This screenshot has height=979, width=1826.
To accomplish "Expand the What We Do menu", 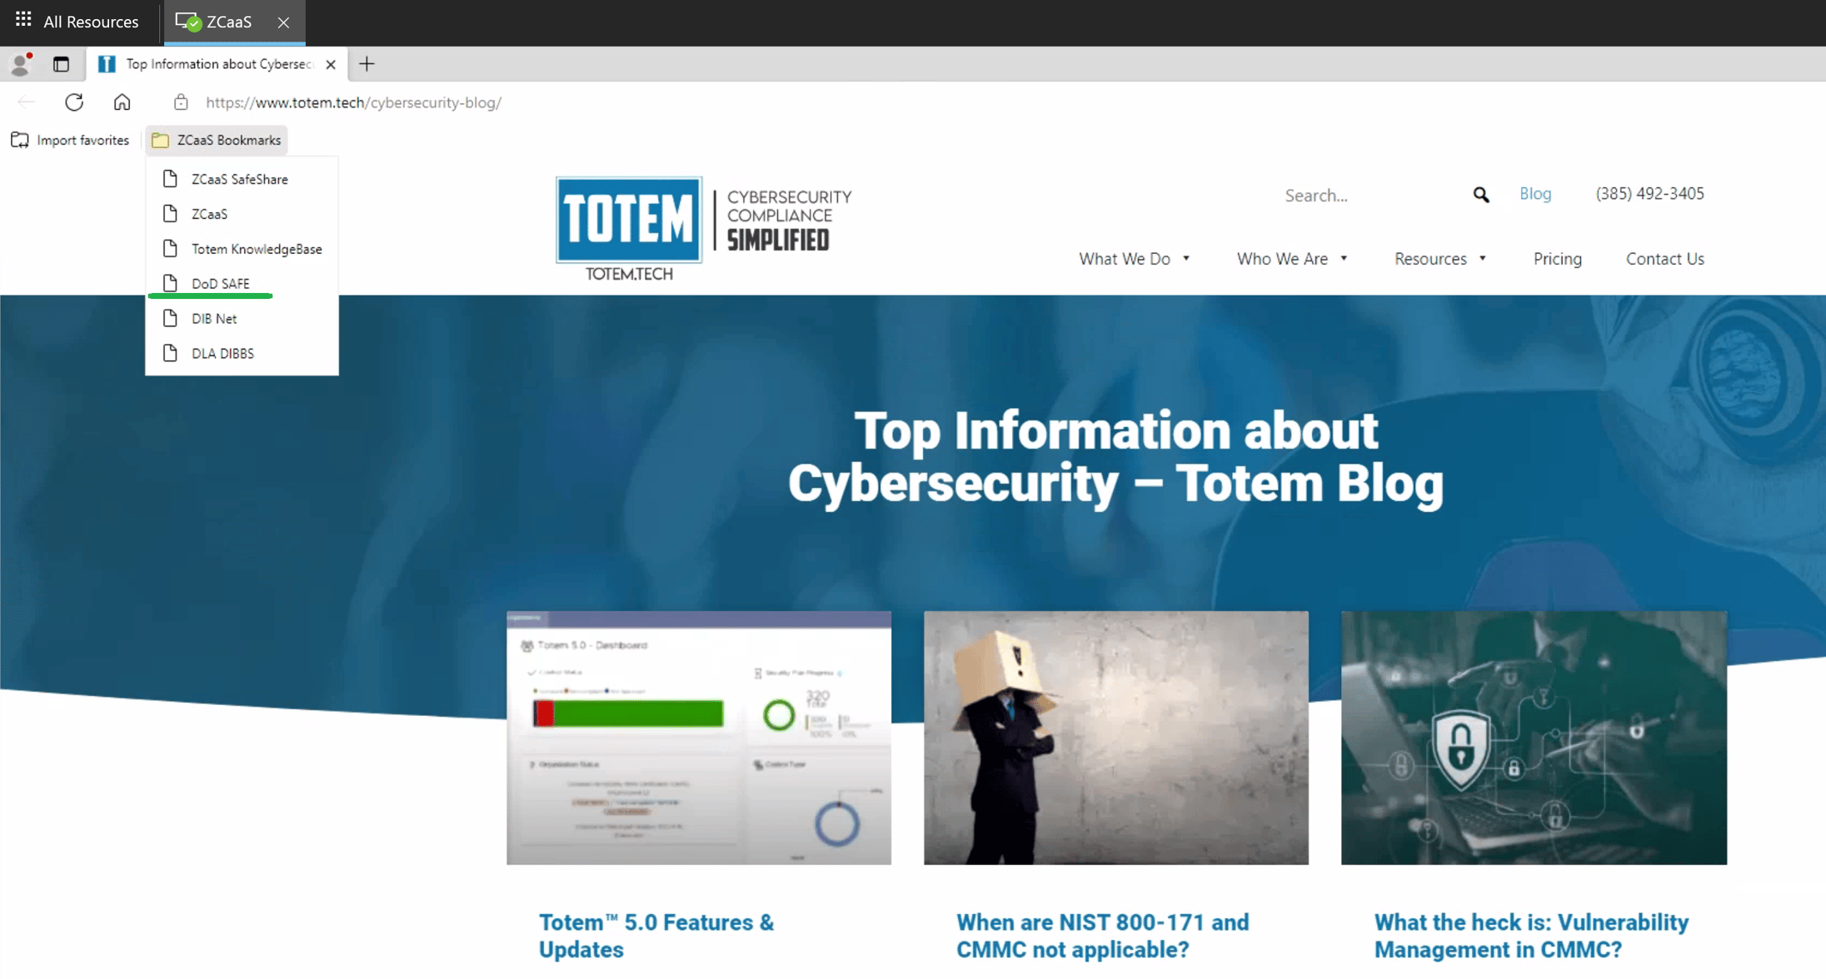I will (x=1134, y=259).
